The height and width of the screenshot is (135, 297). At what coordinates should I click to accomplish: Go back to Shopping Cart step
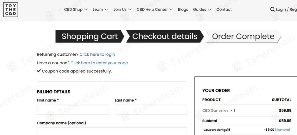[89, 36]
